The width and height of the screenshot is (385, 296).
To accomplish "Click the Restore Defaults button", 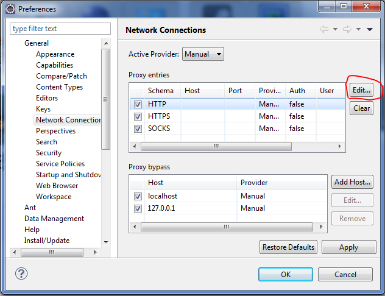I will (288, 247).
